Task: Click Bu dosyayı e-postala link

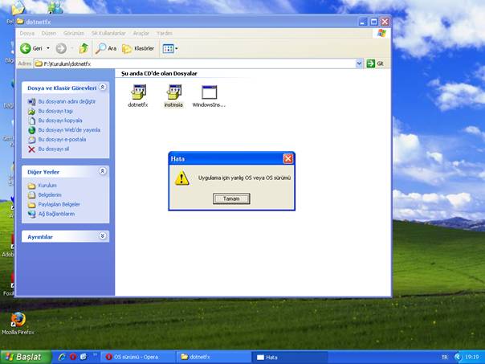Action: [x=62, y=140]
